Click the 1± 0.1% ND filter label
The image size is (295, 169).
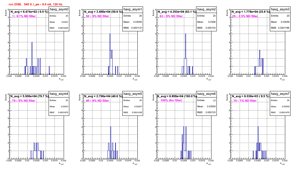pos(24,16)
